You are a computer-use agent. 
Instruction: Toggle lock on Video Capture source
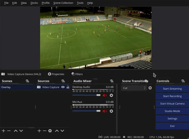coord(68,87)
